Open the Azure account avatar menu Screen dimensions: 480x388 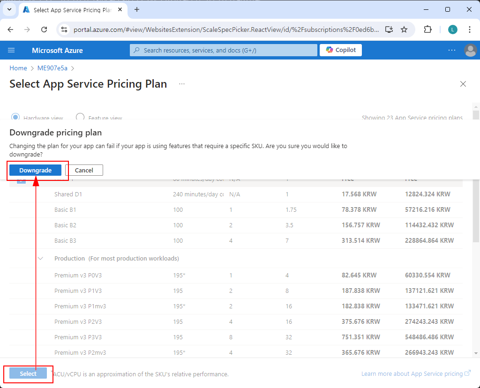tap(471, 50)
